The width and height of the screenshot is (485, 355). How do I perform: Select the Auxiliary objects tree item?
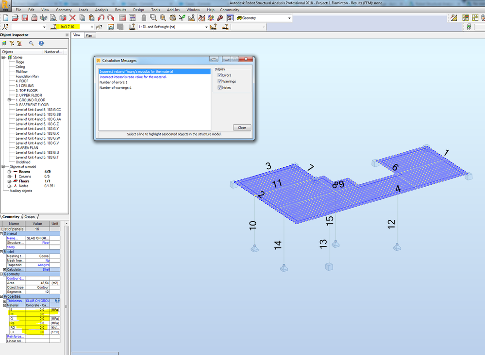(x=21, y=191)
